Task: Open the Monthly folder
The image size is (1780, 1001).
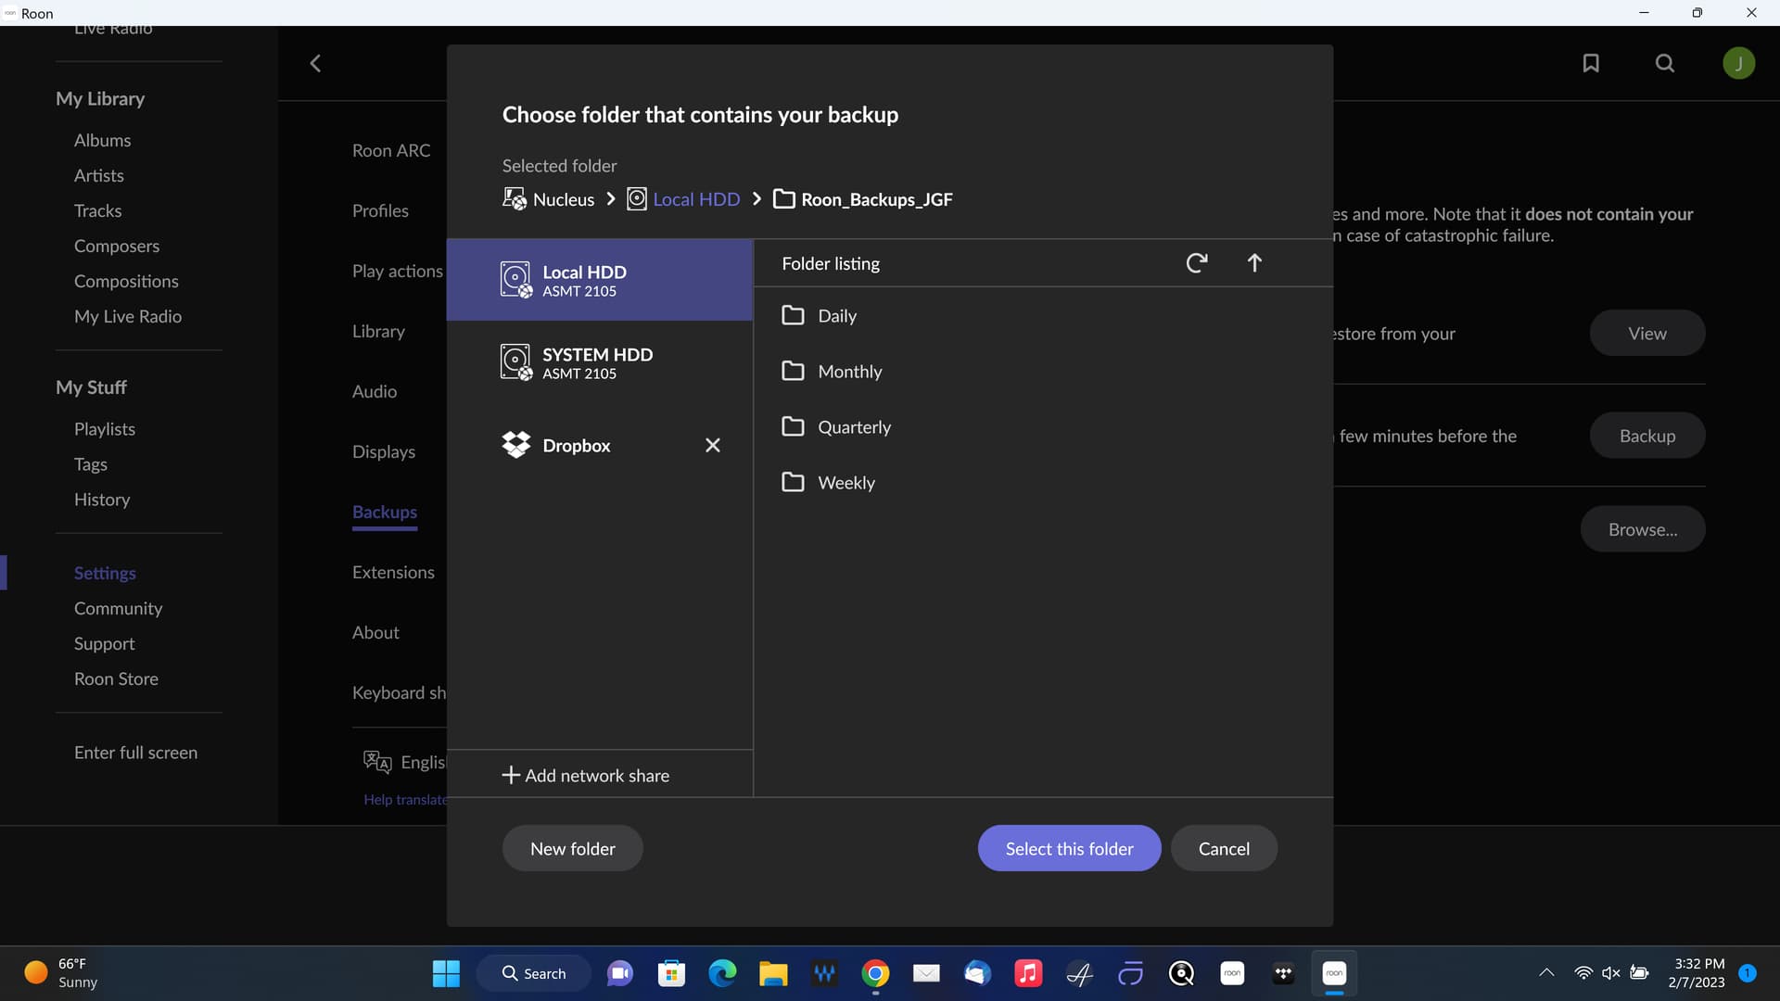Action: [x=1043, y=372]
